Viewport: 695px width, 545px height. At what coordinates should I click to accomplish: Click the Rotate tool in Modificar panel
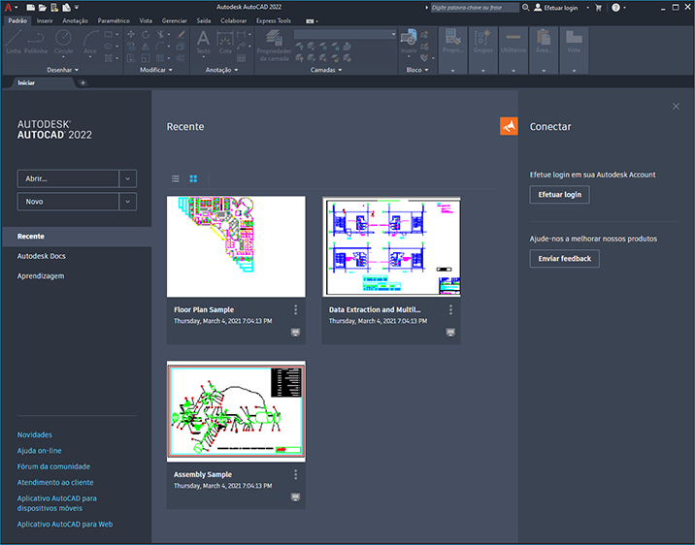(x=146, y=34)
